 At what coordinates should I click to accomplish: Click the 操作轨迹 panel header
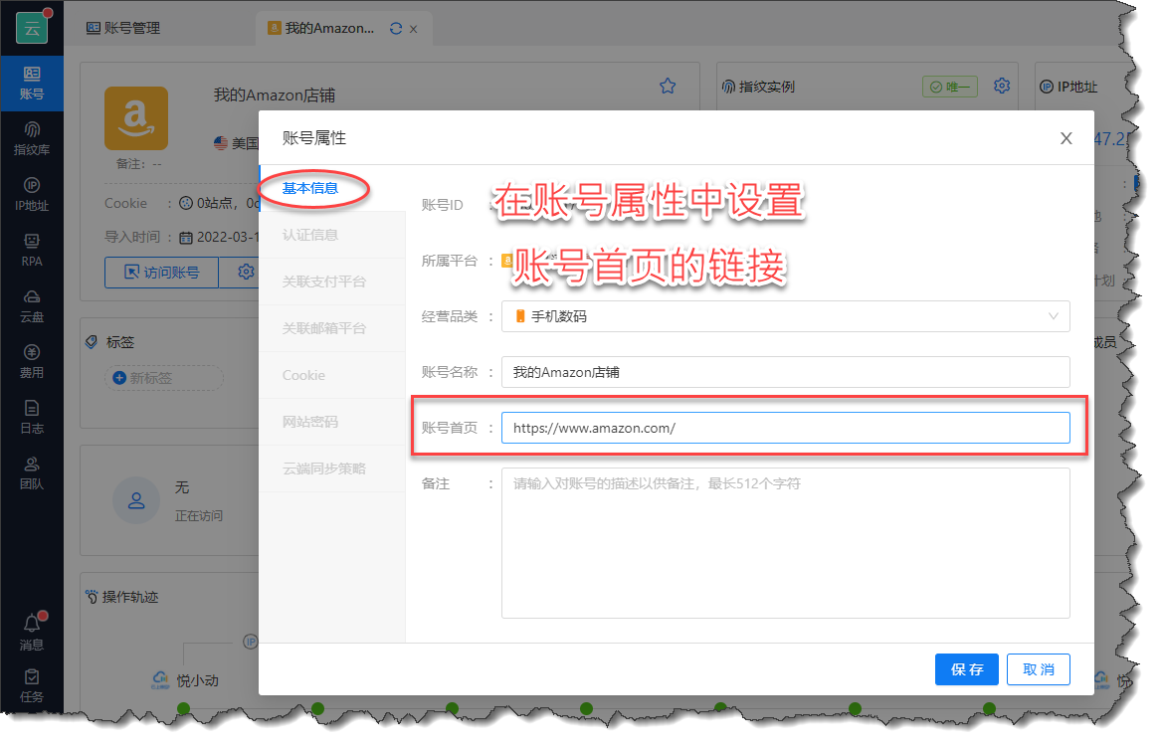tap(122, 597)
